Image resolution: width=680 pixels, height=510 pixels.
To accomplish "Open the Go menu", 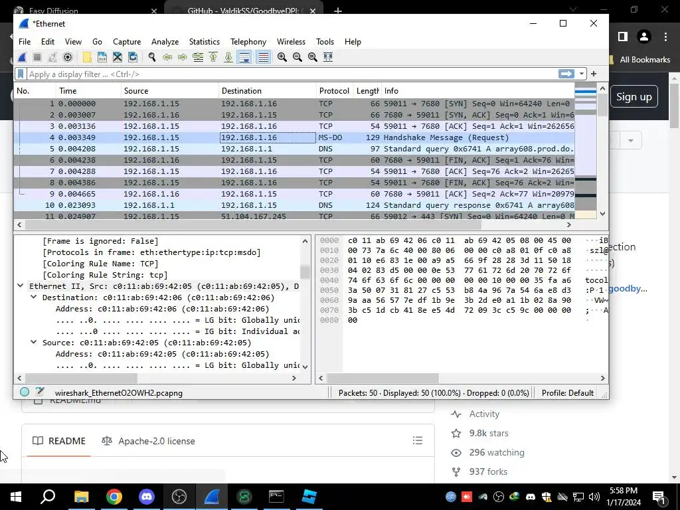I will tap(97, 42).
